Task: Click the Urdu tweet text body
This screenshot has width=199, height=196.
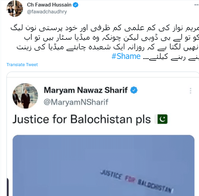Action: pos(105,42)
